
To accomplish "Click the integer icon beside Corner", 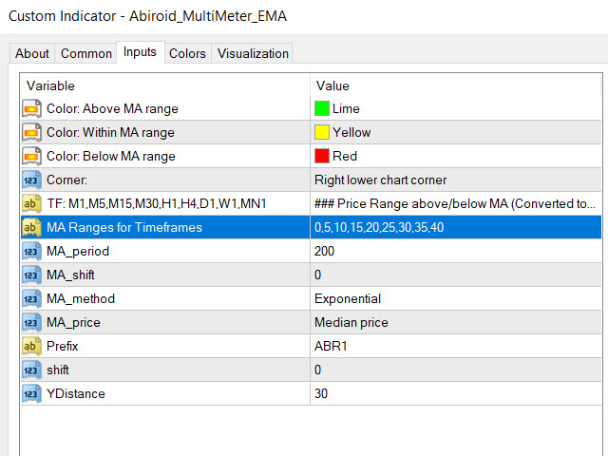I will click(x=31, y=180).
